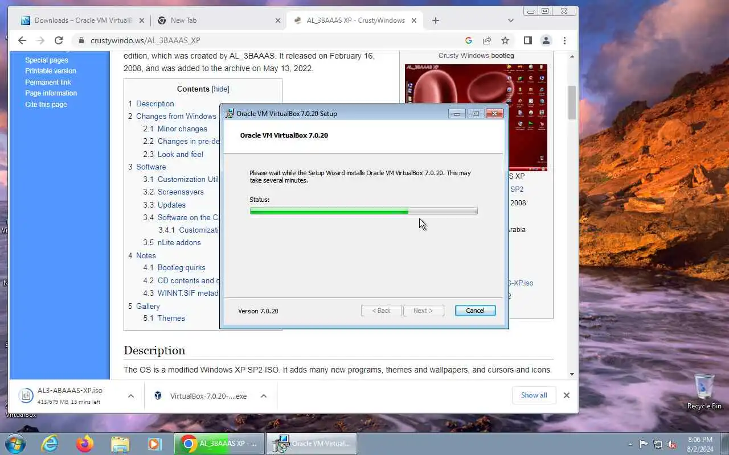The width and height of the screenshot is (729, 455).
Task: Open the Recycle Bin desktop icon
Action: (x=704, y=391)
